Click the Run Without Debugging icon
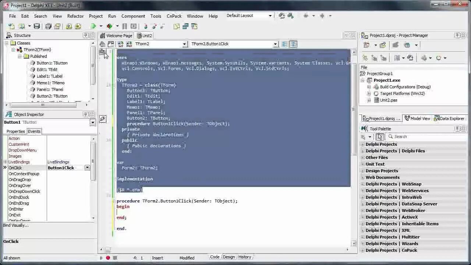The width and height of the screenshot is (471, 265). click(109, 26)
